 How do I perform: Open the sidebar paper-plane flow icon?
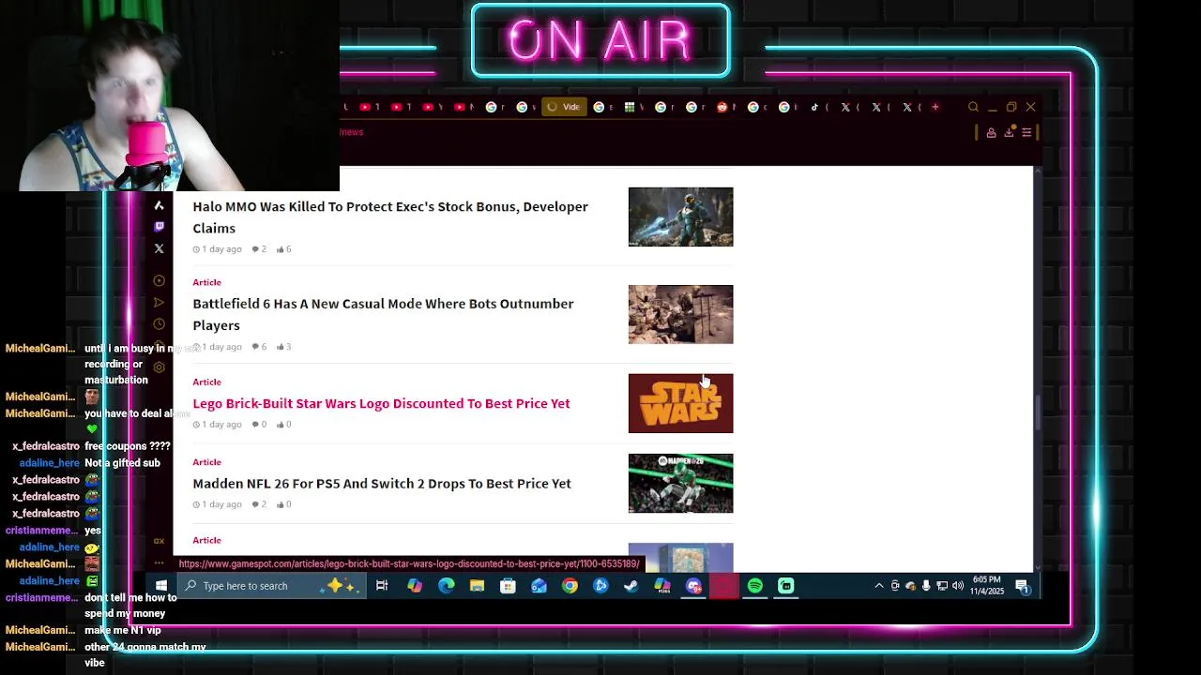tap(159, 303)
